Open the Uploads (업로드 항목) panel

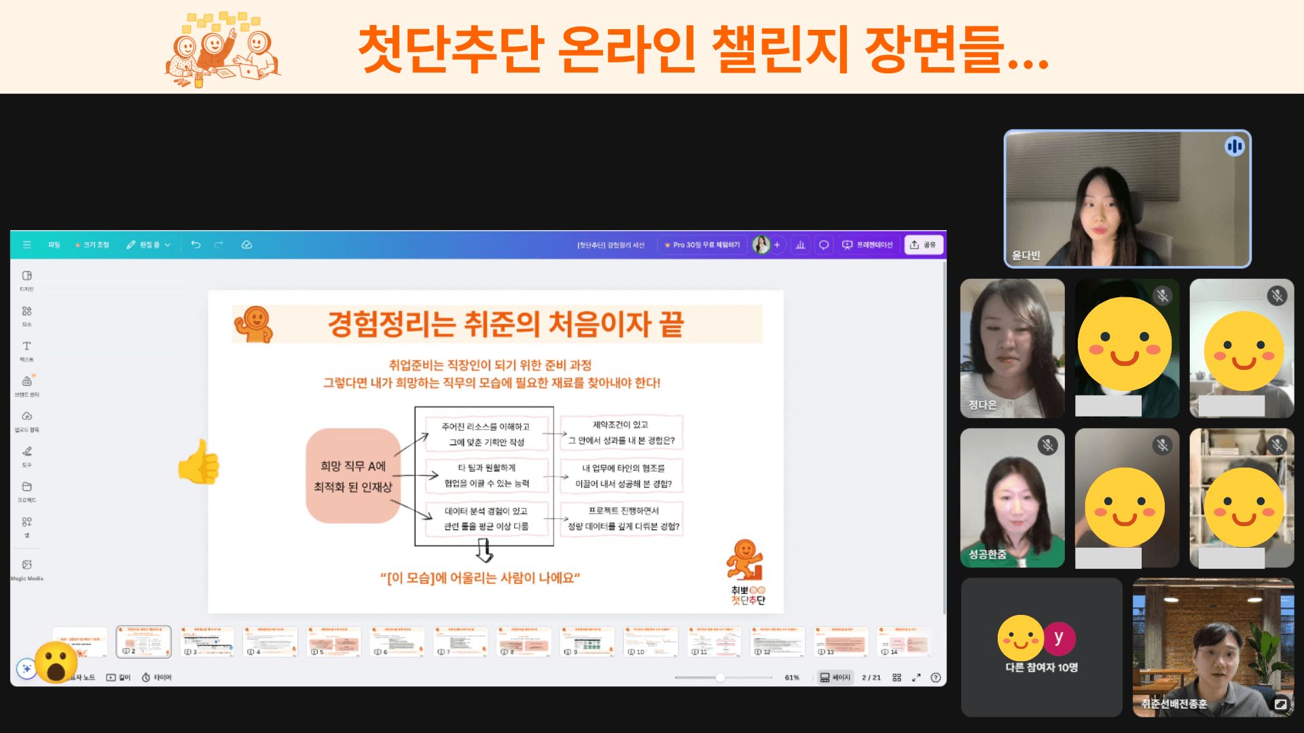[26, 419]
